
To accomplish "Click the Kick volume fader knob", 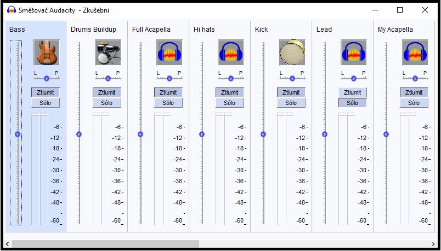I will (x=263, y=135).
